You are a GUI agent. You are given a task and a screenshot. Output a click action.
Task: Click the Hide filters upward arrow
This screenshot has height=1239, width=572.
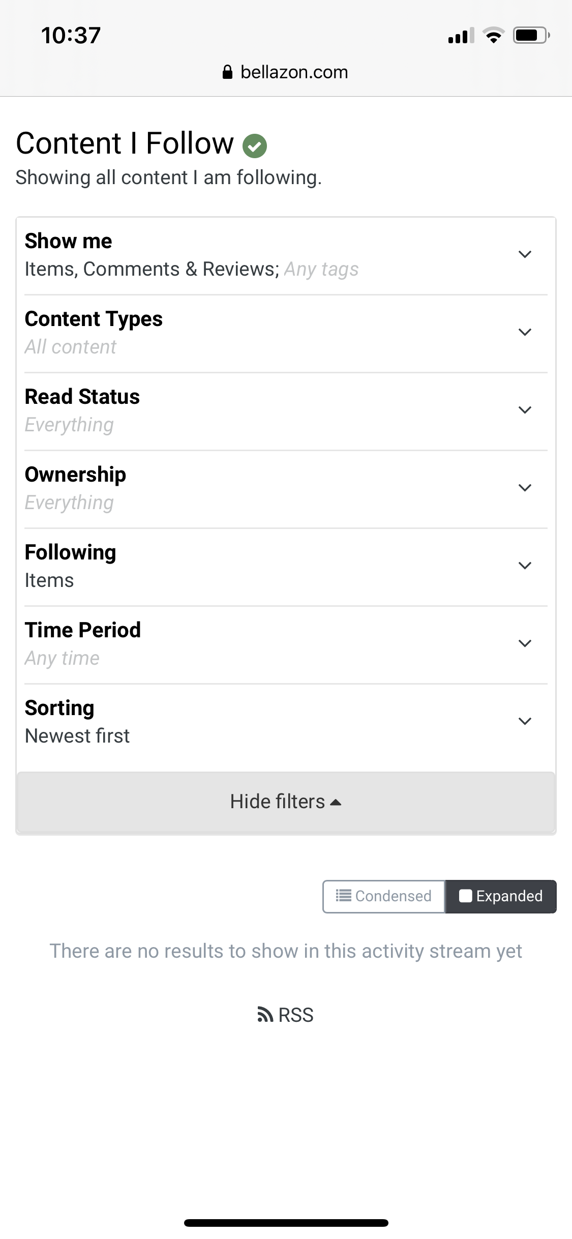pyautogui.click(x=336, y=802)
